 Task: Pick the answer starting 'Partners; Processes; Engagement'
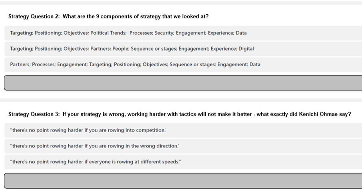click(x=183, y=64)
